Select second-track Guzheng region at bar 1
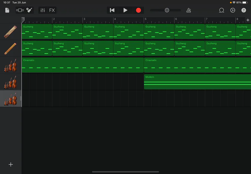The image size is (251, 174). pyautogui.click(x=37, y=48)
